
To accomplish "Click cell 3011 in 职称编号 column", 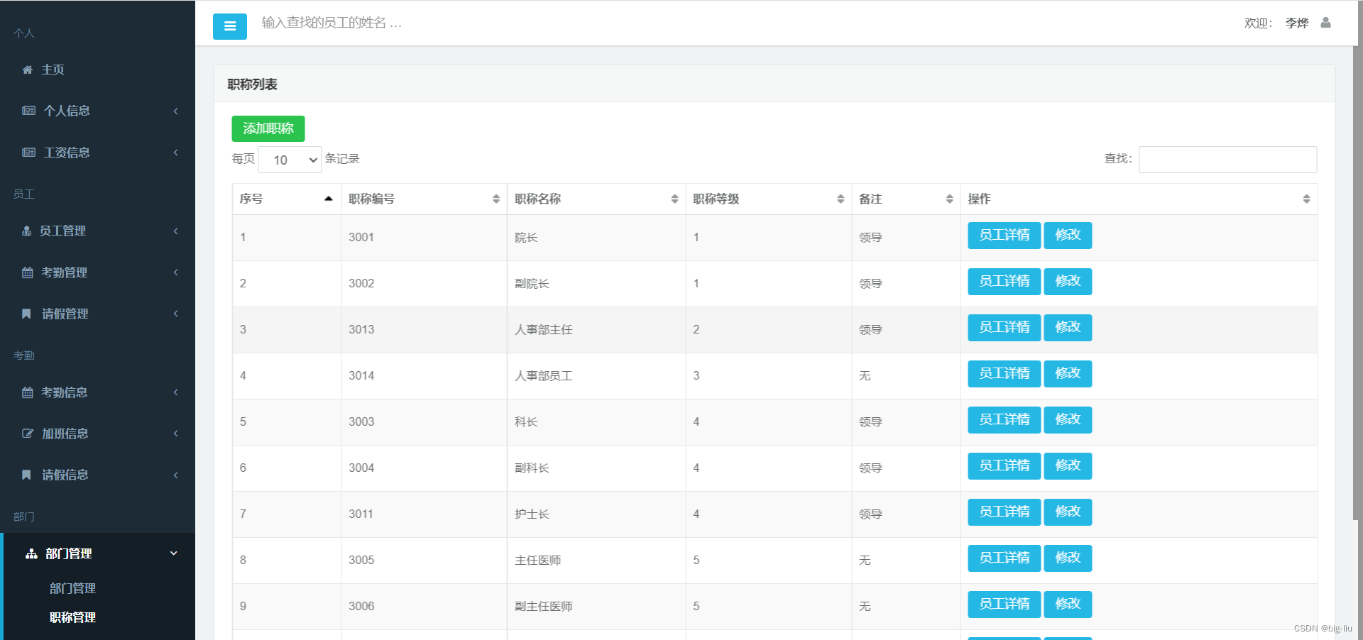I will 424,514.
